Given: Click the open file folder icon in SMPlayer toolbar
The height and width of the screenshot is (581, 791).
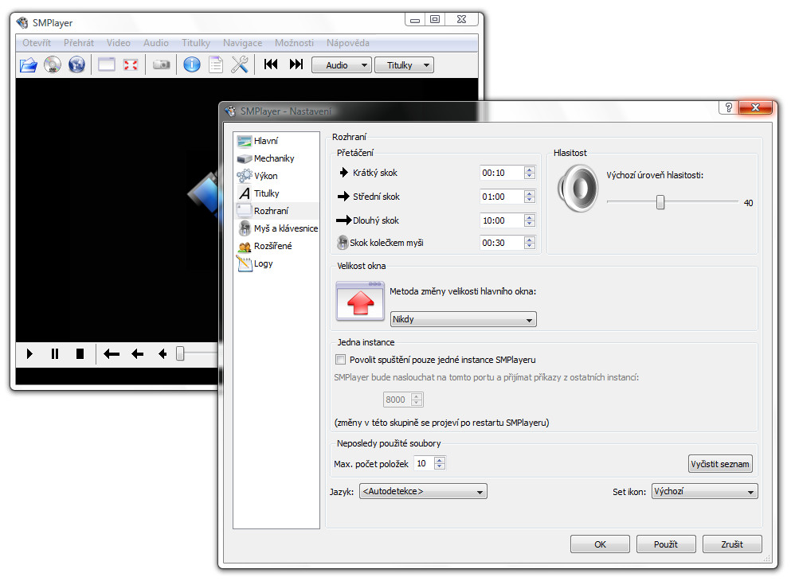Looking at the screenshot, I should (x=28, y=65).
